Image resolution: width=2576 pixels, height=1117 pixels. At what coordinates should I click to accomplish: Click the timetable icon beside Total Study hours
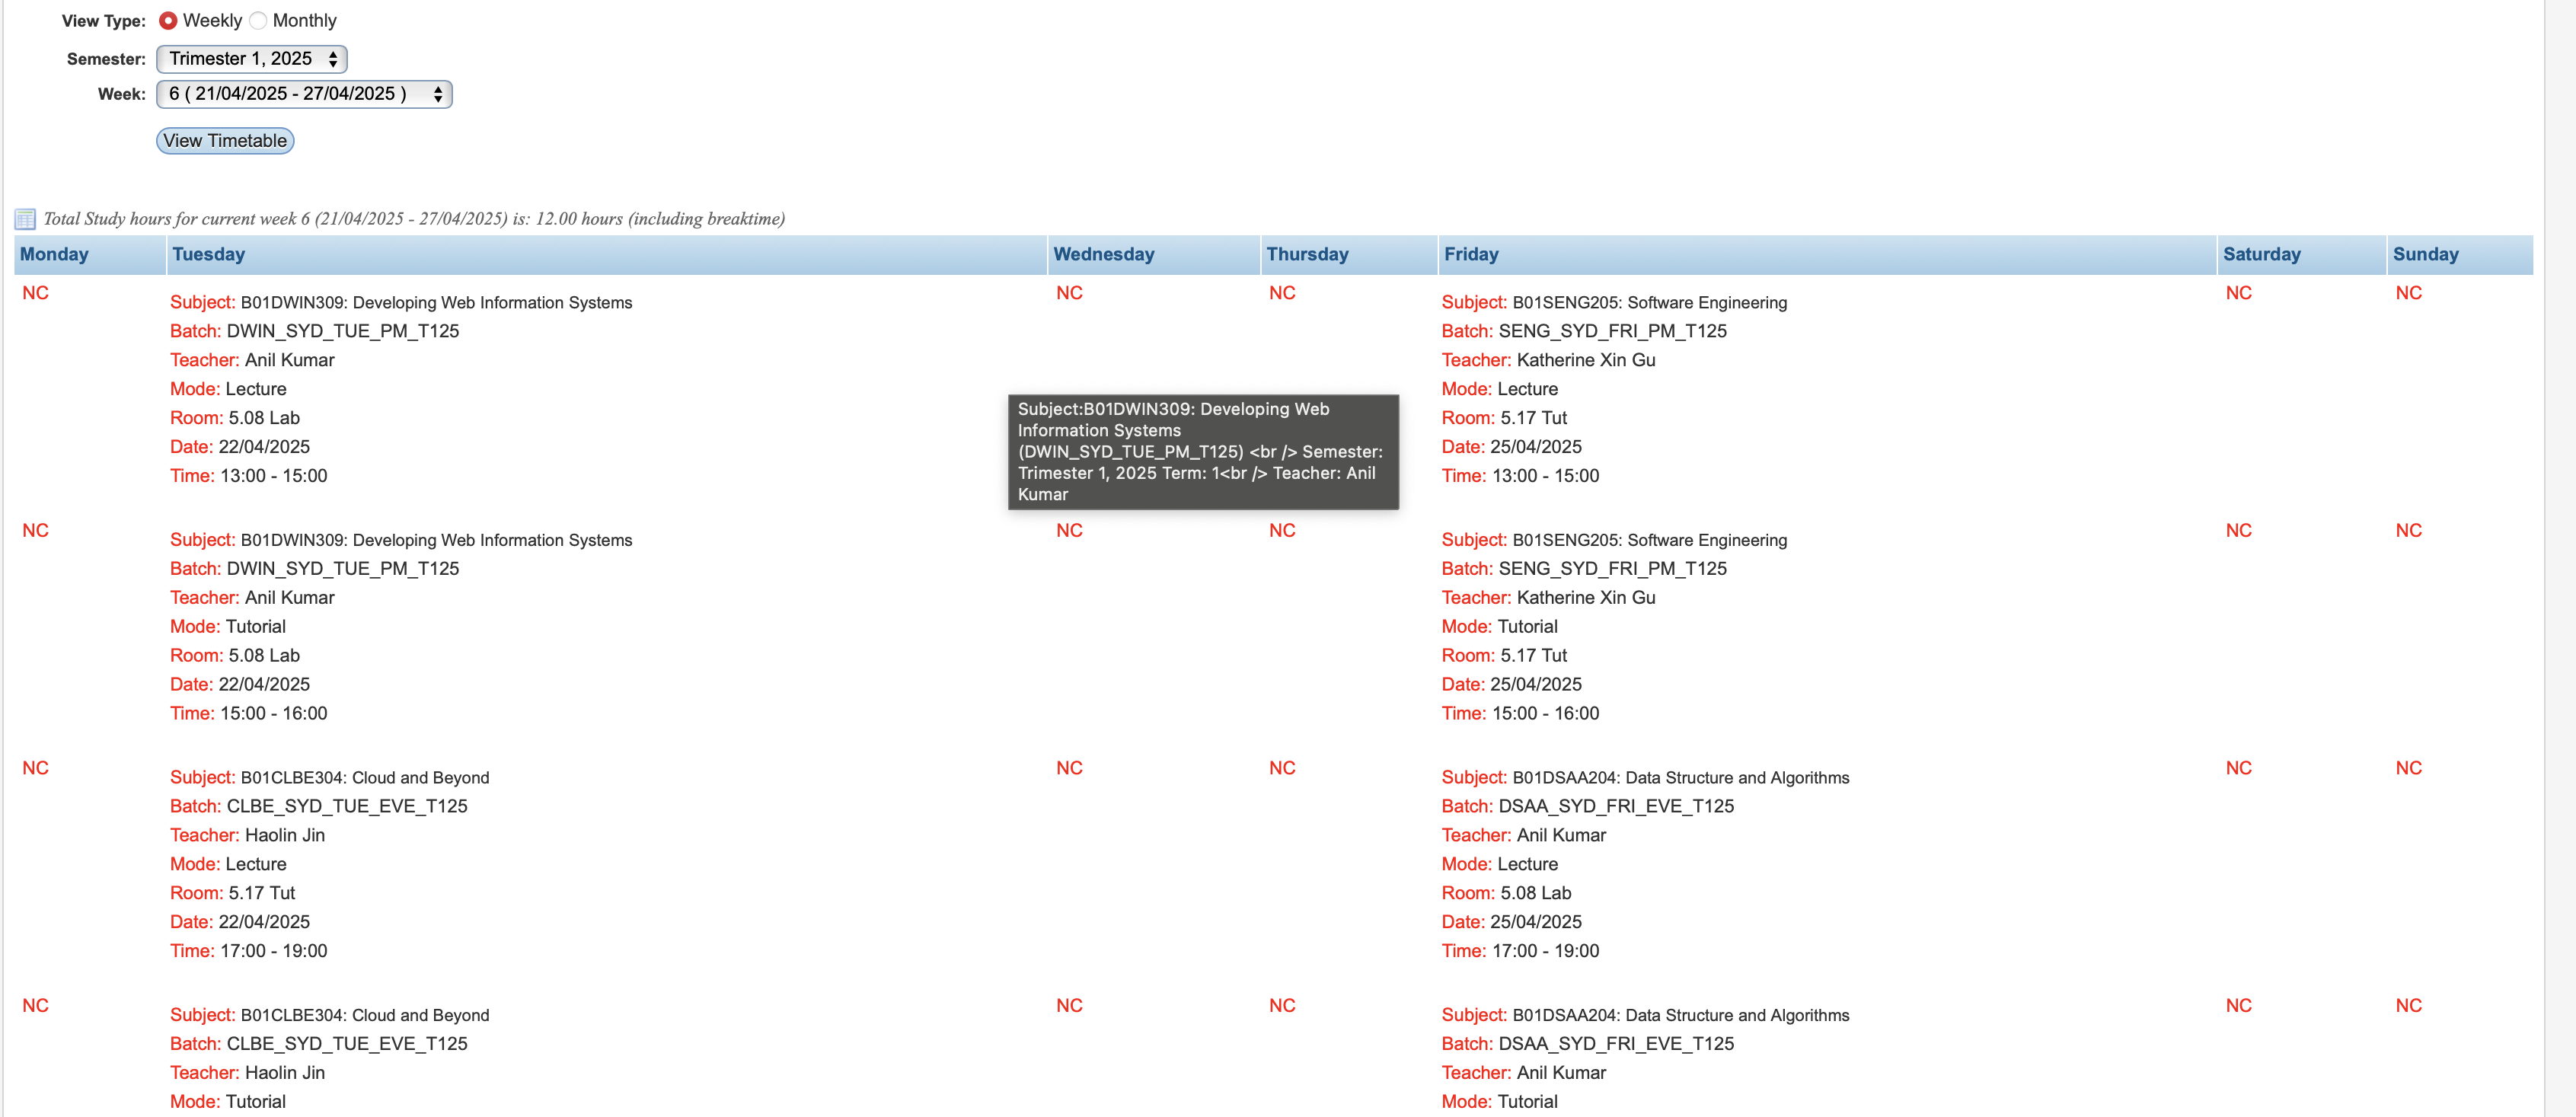25,219
